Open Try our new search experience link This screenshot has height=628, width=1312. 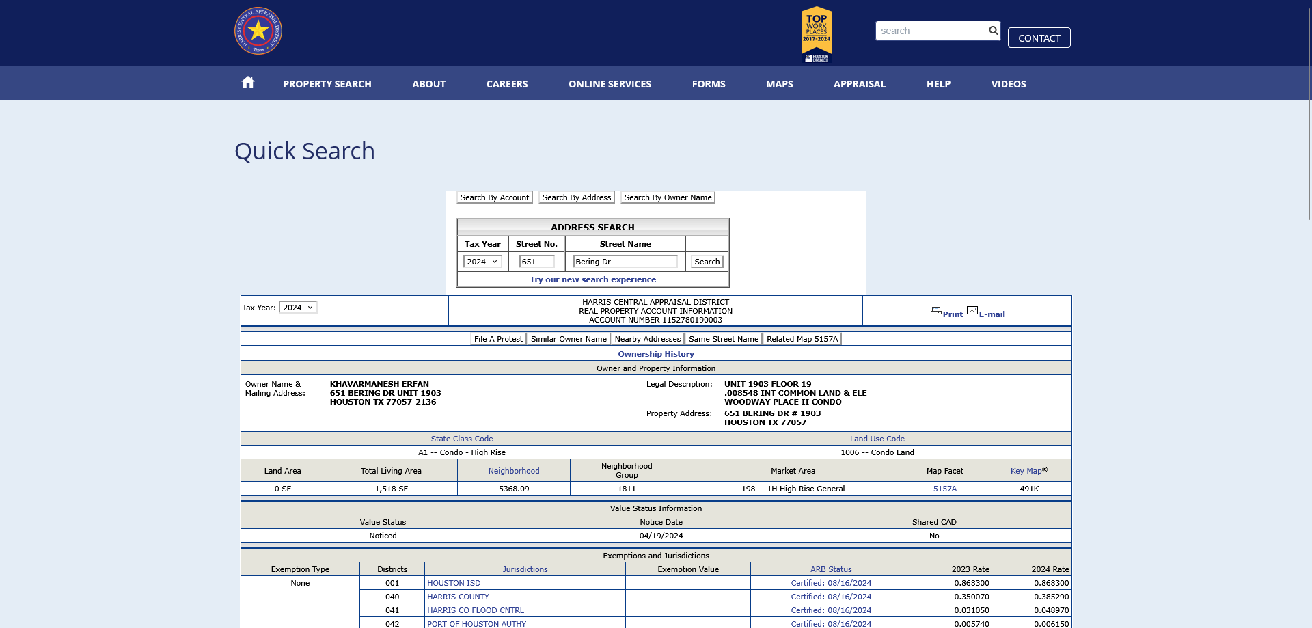592,279
